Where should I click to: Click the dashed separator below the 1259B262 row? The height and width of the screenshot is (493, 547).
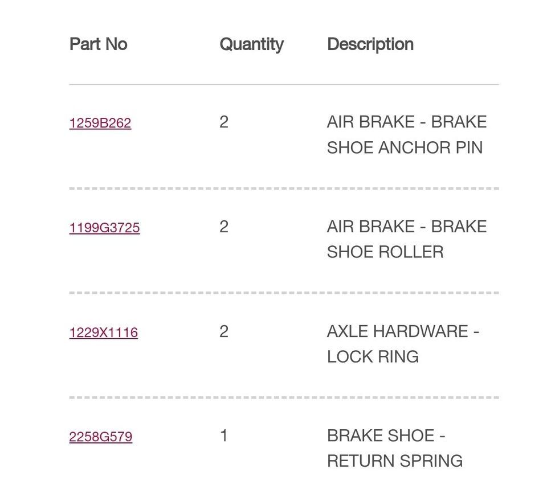click(x=284, y=188)
